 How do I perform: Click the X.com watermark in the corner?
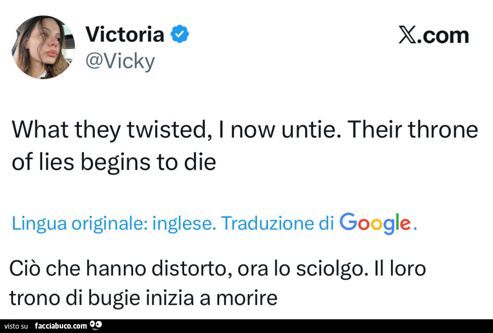[434, 35]
